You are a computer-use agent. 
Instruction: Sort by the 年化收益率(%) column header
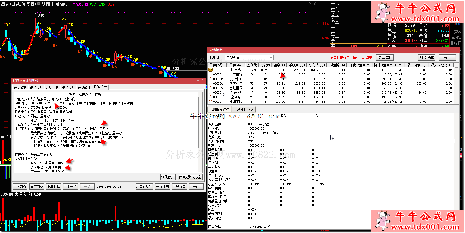pos(360,65)
